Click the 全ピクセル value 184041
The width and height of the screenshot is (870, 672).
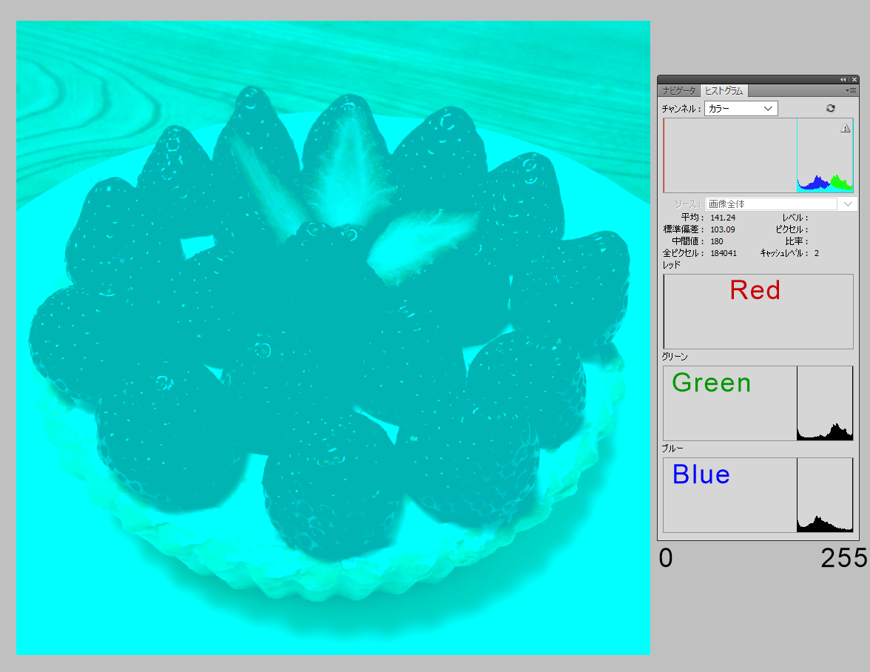pyautogui.click(x=724, y=253)
